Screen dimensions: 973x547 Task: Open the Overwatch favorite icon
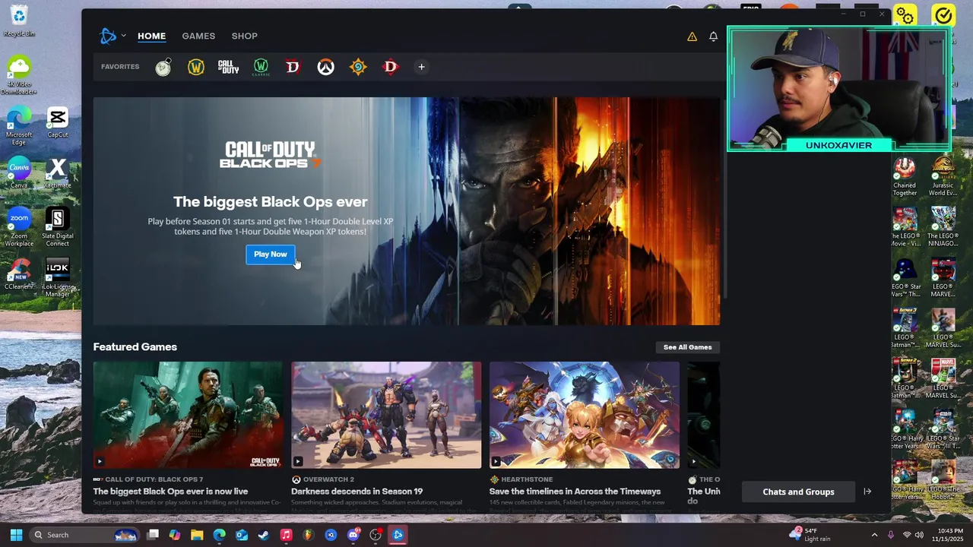[x=325, y=67]
